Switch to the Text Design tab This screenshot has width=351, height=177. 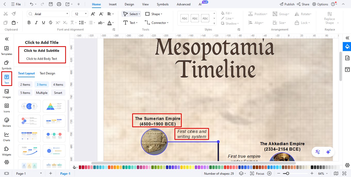pos(47,73)
